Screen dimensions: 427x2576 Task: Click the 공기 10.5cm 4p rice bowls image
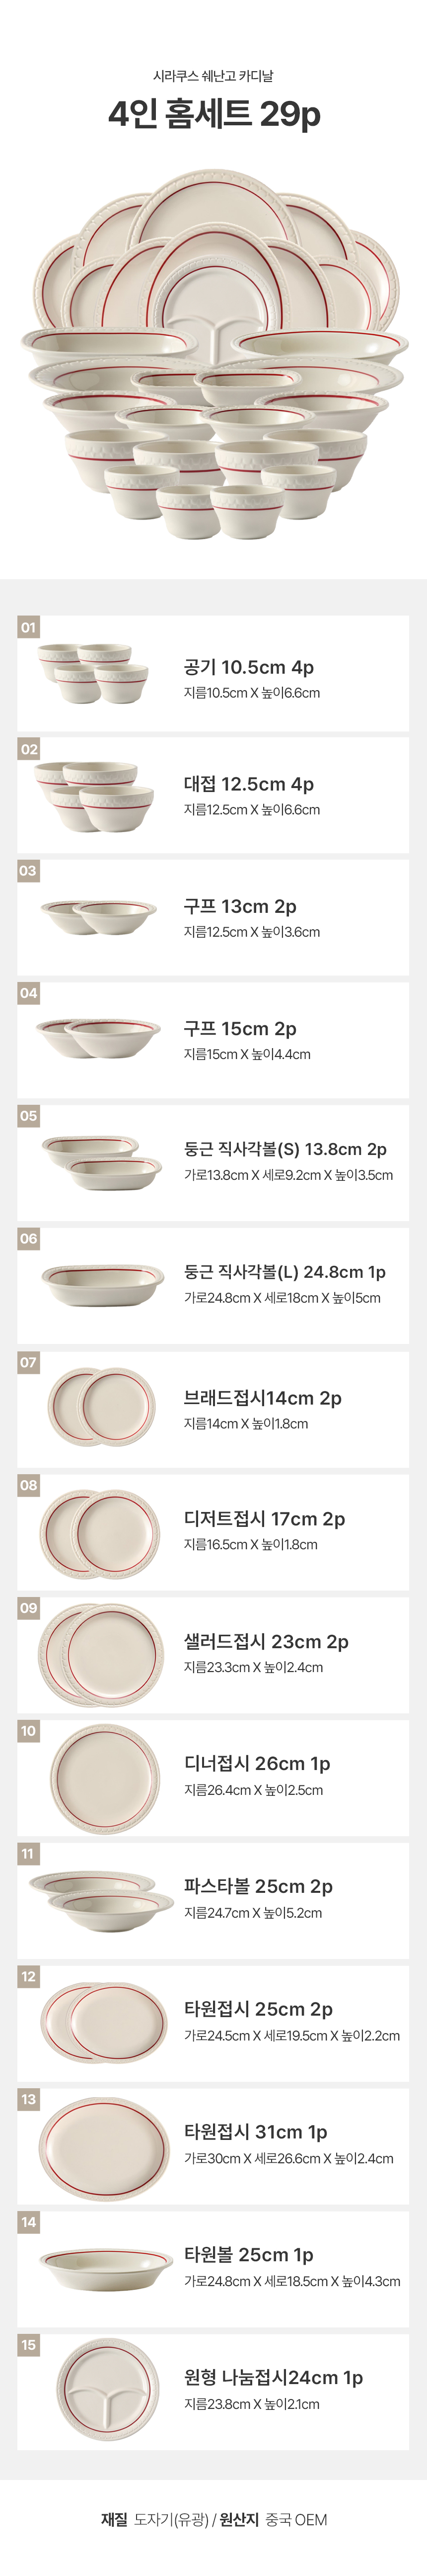pos(95,672)
